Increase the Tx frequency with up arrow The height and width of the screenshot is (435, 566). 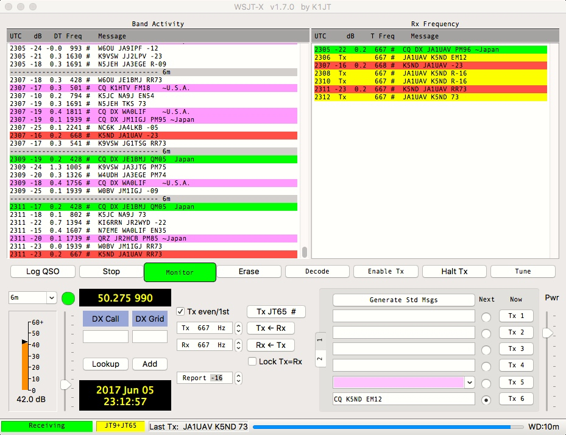238,325
